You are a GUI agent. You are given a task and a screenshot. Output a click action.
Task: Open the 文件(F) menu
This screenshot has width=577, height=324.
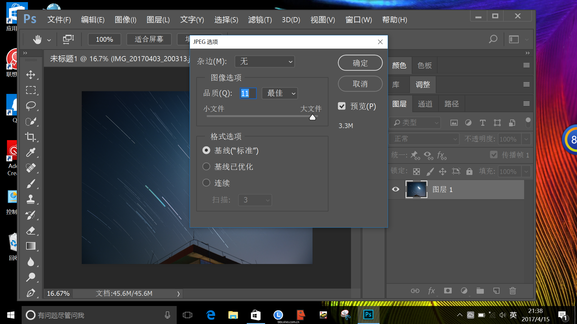(59, 20)
